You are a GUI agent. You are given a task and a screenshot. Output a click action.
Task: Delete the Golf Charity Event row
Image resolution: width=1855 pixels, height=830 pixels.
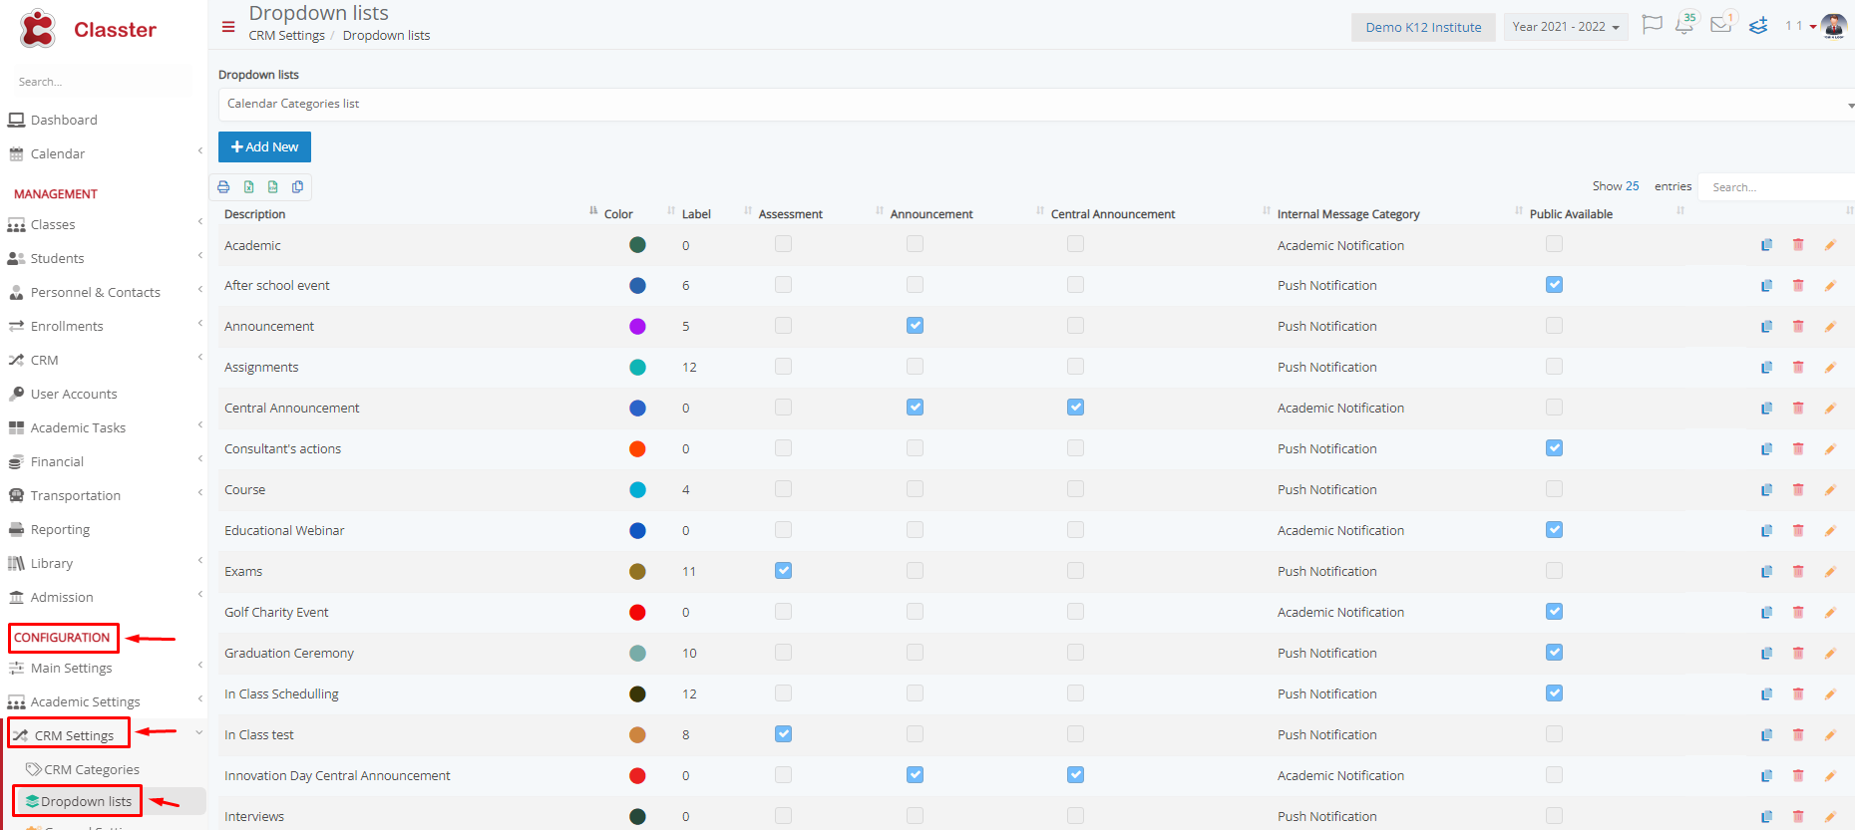tap(1798, 613)
